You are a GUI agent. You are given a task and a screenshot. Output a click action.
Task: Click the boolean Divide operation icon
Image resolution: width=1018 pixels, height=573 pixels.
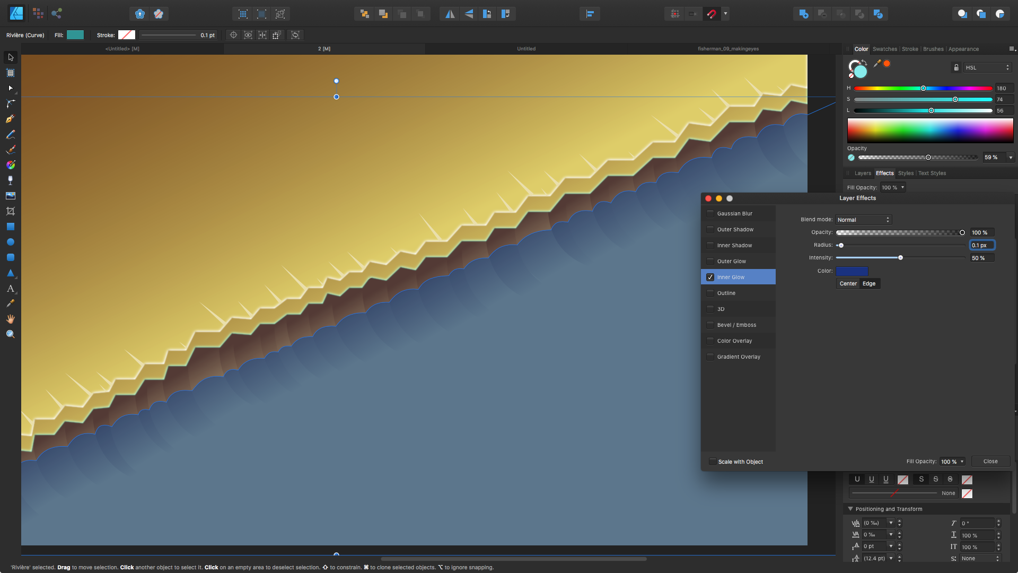878,14
